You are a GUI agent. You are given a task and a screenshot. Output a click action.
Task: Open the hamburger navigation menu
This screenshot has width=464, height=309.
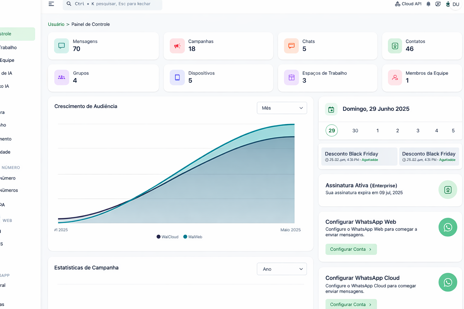coord(51,4)
